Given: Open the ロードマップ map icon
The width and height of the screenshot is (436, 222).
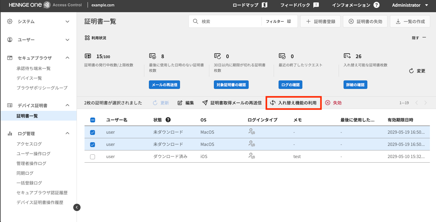Looking at the screenshot, I should 265,5.
